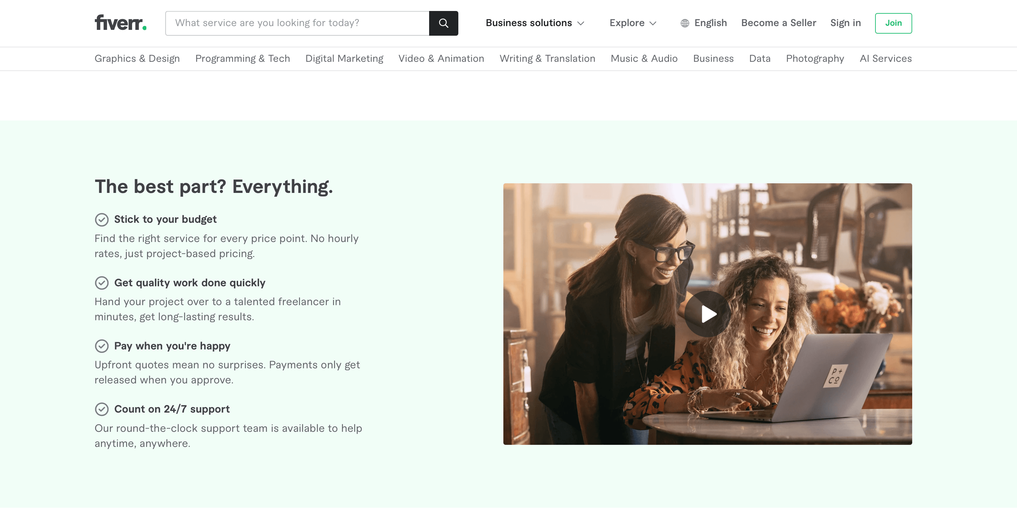This screenshot has width=1017, height=508.
Task: Select the Sign in link
Action: [845, 23]
